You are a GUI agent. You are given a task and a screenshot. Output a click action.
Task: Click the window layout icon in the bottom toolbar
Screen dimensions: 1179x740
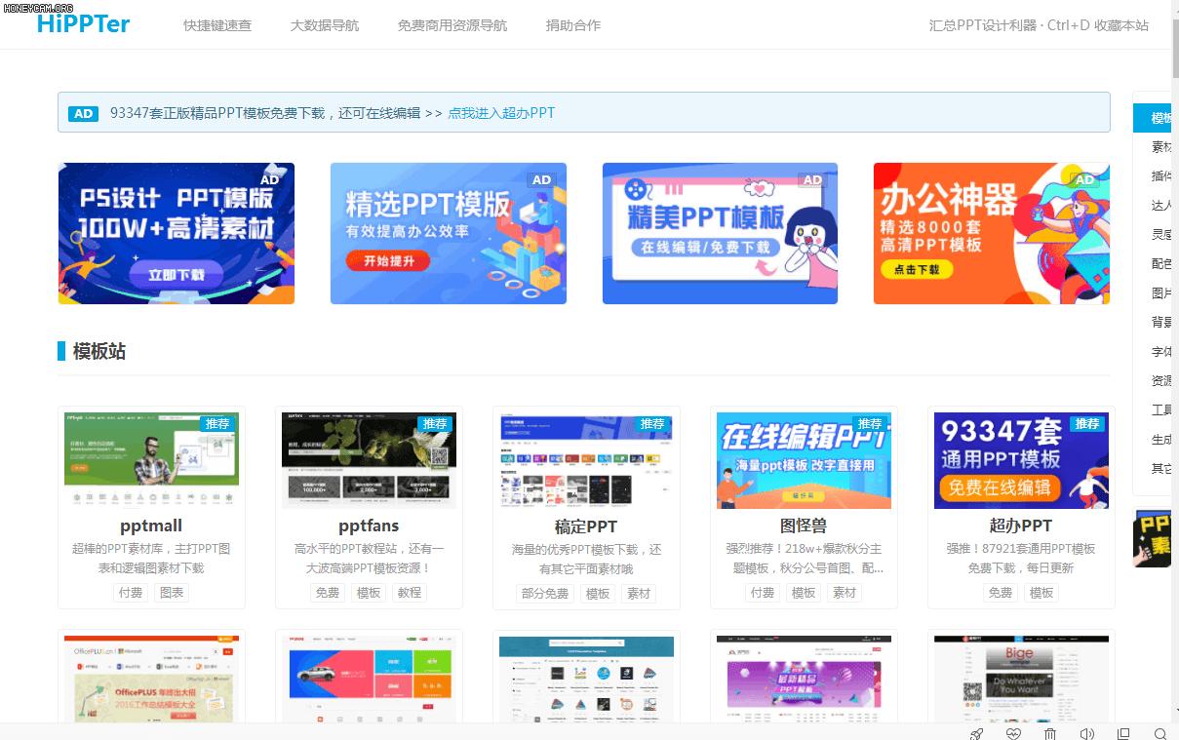pyautogui.click(x=1123, y=733)
